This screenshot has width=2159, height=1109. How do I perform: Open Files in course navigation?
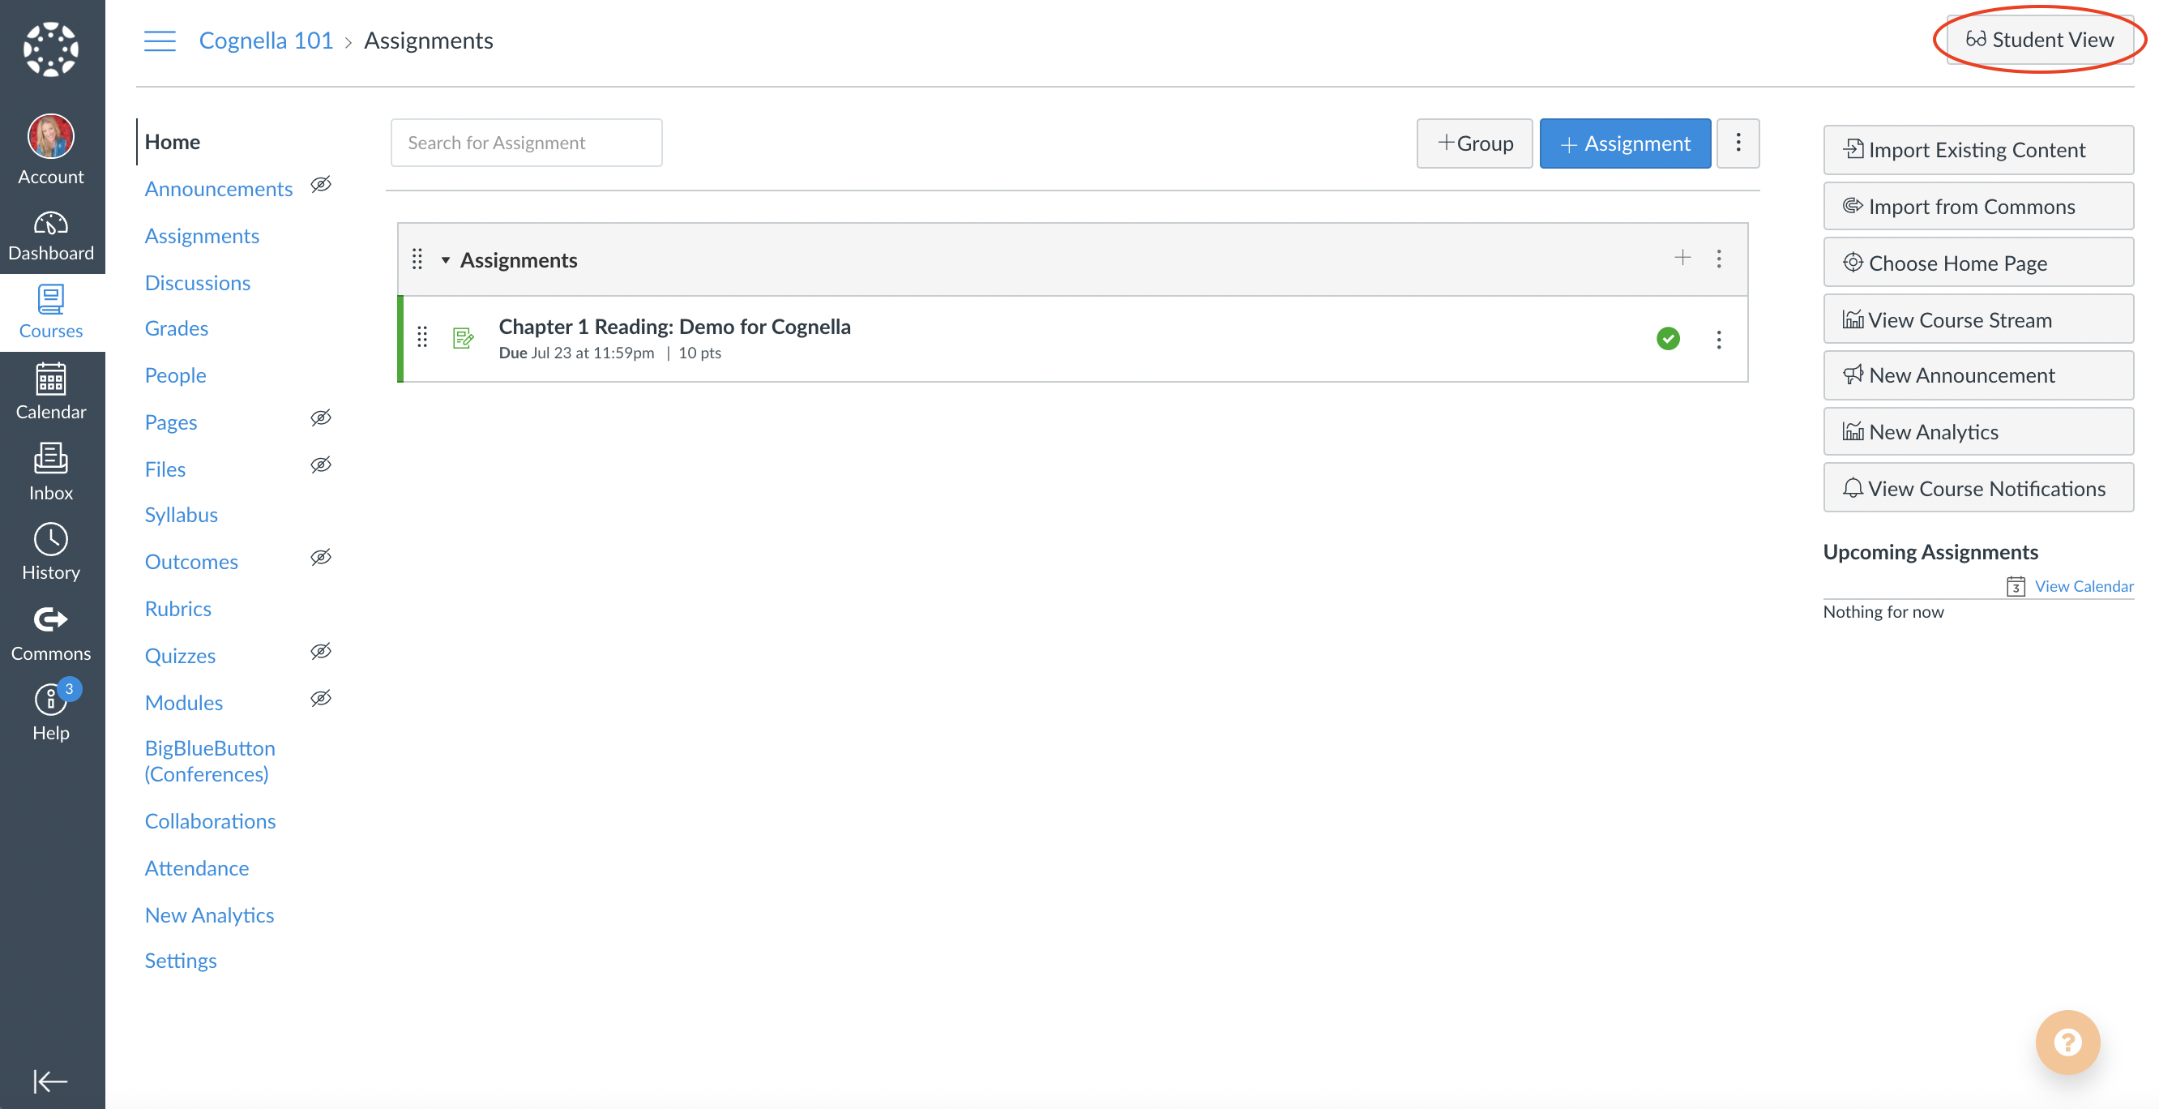pyautogui.click(x=165, y=469)
